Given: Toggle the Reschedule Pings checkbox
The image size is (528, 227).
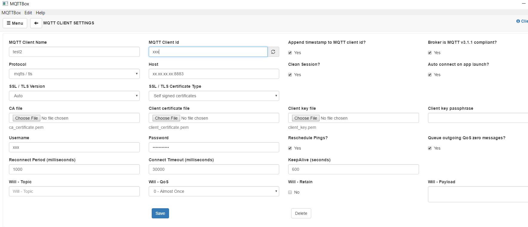Looking at the screenshot, I should (x=290, y=148).
